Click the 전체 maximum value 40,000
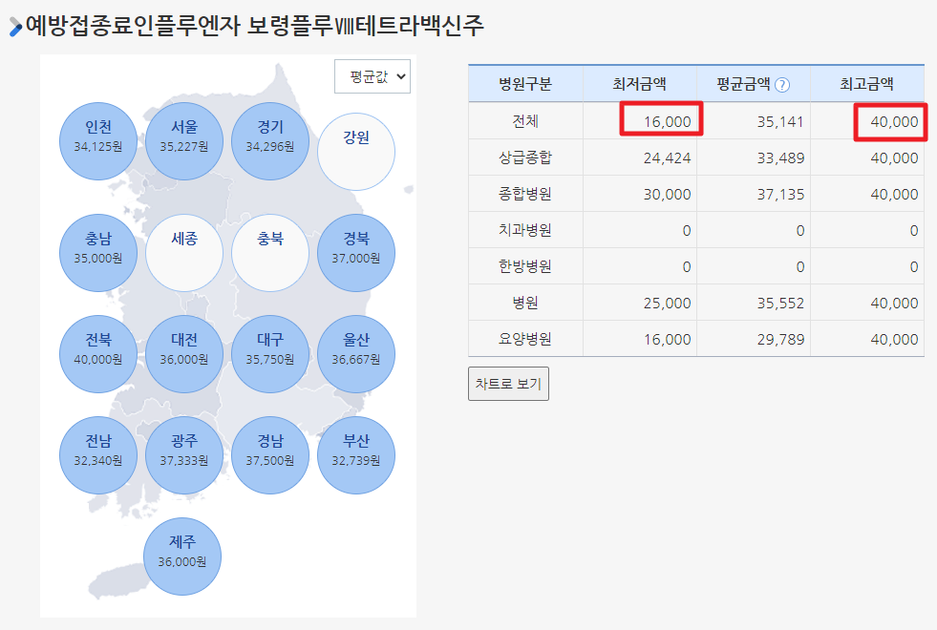The width and height of the screenshot is (937, 630). click(x=894, y=122)
